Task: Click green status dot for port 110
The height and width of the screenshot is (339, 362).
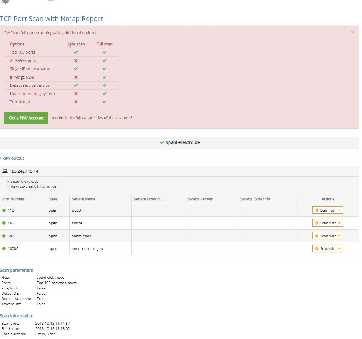Action: [x=4, y=210]
